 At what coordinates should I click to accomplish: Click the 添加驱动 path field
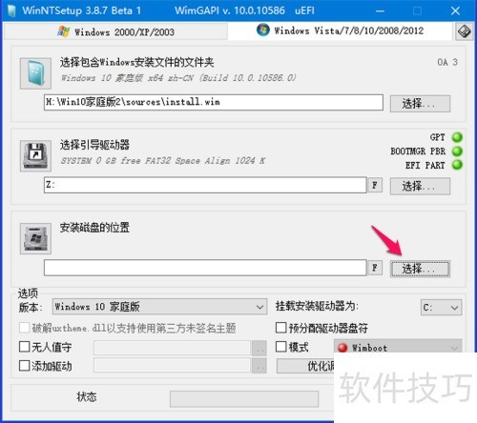[x=172, y=365]
